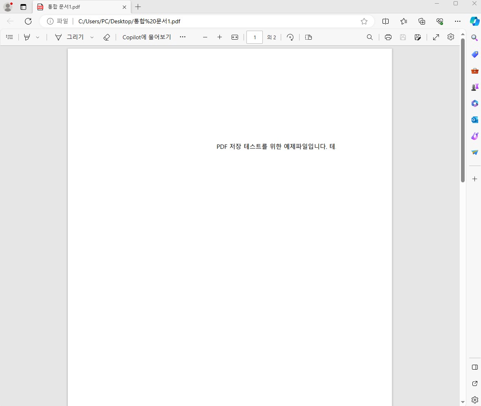Open Edge settings and more ellipsis menu

pyautogui.click(x=458, y=21)
